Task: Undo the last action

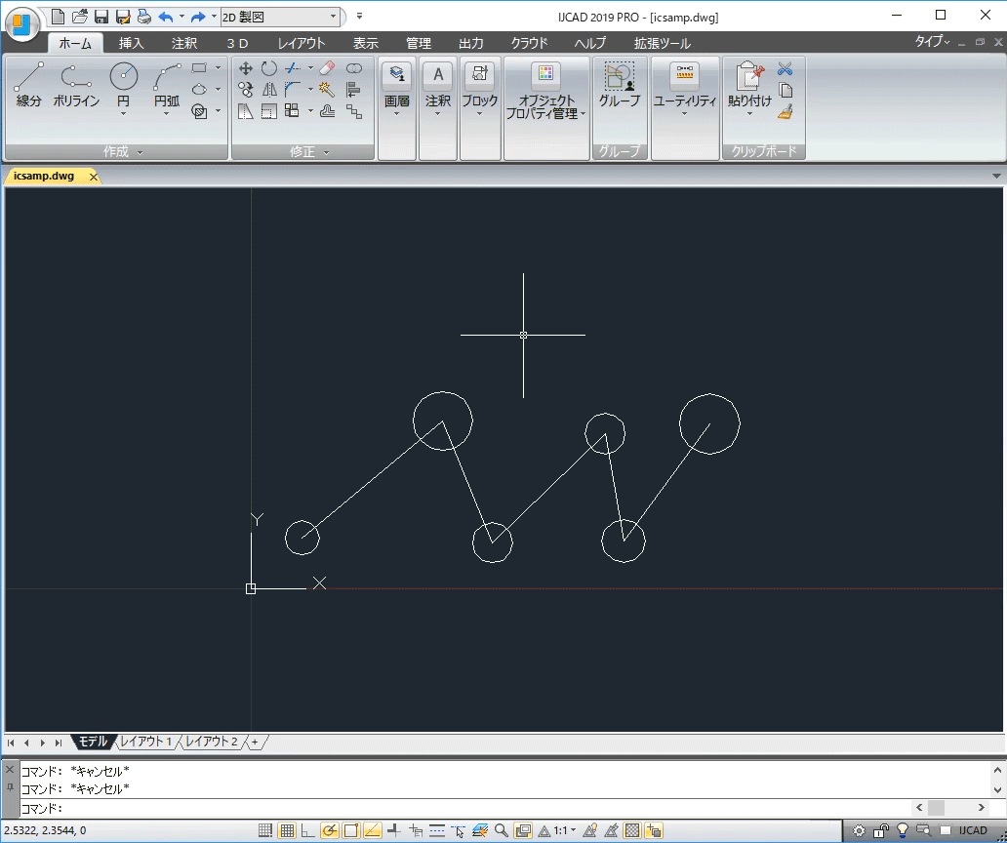Action: pyautogui.click(x=166, y=17)
